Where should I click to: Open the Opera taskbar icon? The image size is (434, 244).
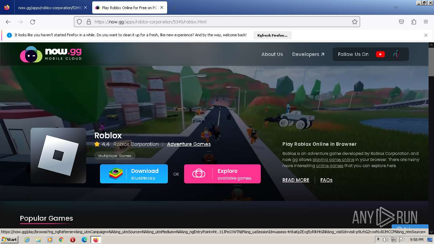73,240
